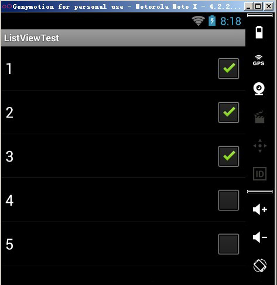277x285 pixels.
Task: Increase volume with the speaker plus icon
Action: pos(260,209)
